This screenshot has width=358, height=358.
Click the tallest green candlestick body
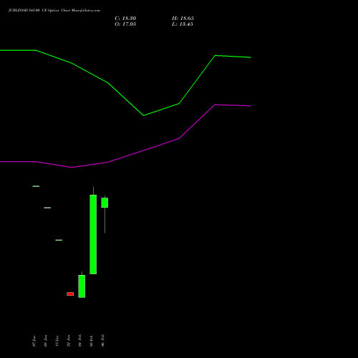click(x=93, y=234)
